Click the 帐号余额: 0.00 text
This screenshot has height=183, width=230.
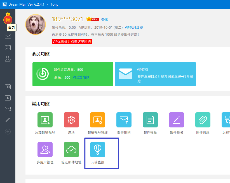click(64, 28)
